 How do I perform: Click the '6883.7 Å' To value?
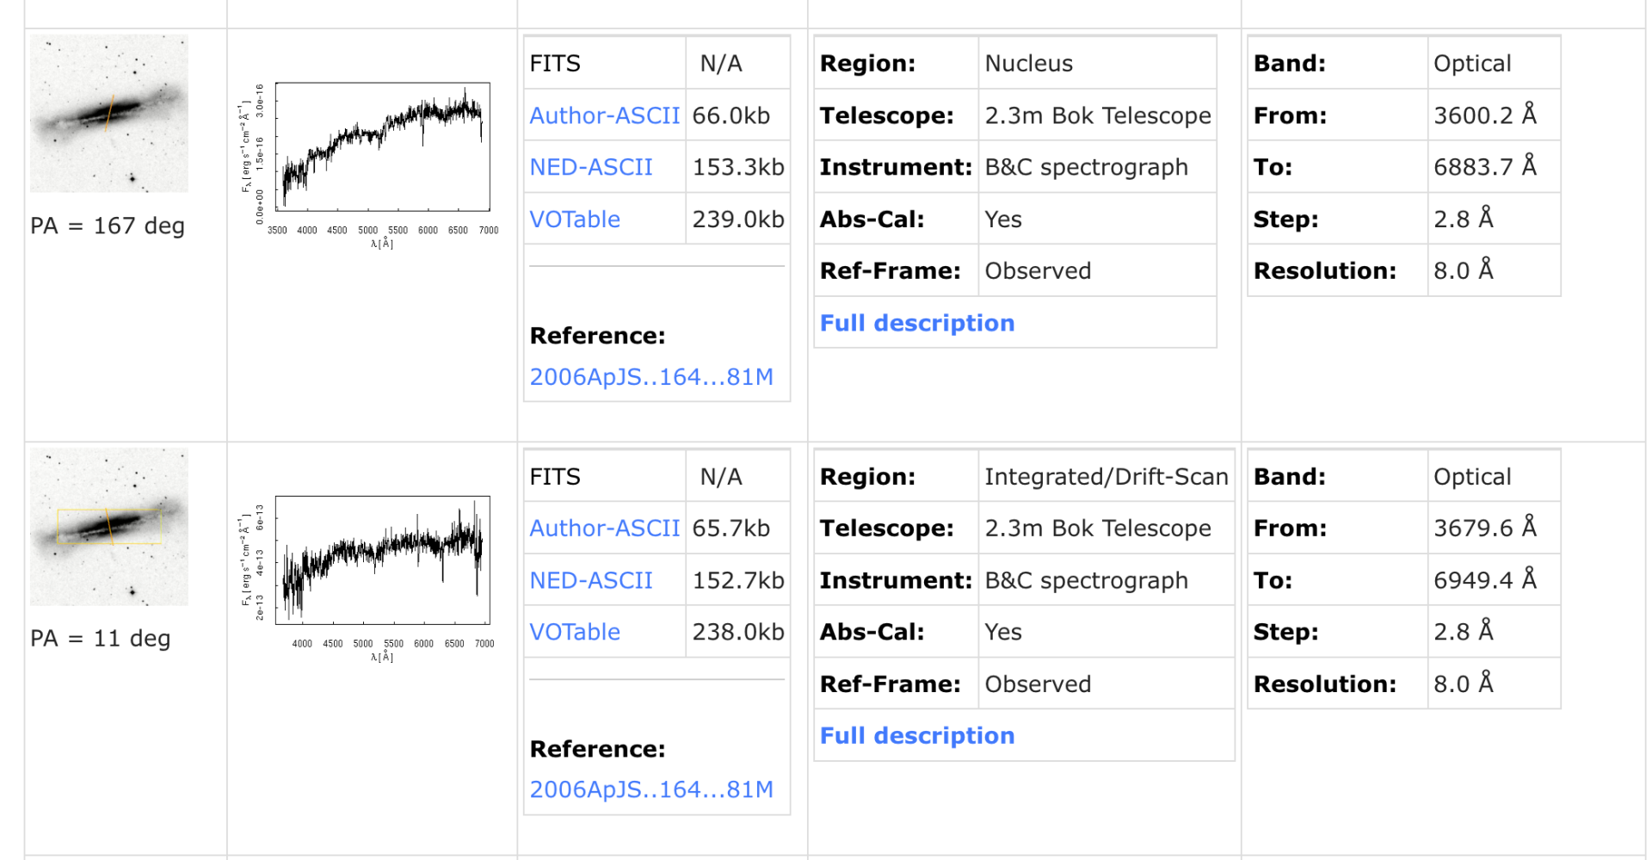[x=1485, y=167]
